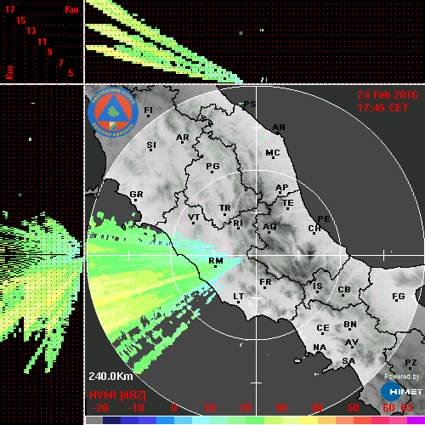The image size is (425, 425).
Task: Click the 'HVMI [dBZ]' legend title
Action: pyautogui.click(x=117, y=395)
